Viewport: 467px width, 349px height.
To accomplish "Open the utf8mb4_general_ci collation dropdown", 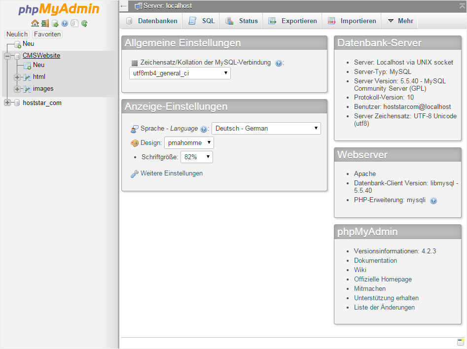I will [x=180, y=73].
